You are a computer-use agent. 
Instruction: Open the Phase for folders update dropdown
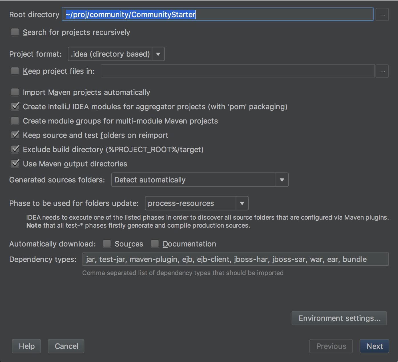point(242,203)
